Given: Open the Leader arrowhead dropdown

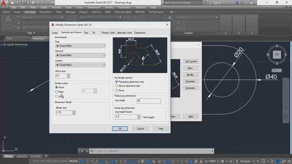Looking at the screenshot, I should [x=80, y=65].
